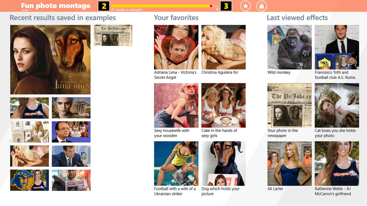The height and width of the screenshot is (206, 367).
Task: Open recent result with Miami Star newspaper
Action: (71, 180)
